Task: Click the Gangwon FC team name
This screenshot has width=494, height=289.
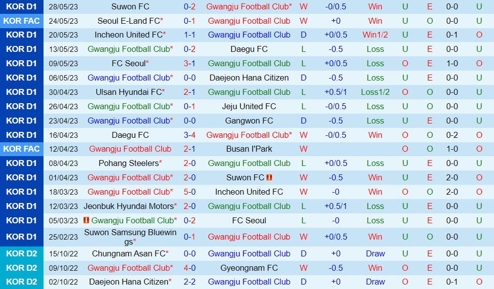Action: pos(248,121)
